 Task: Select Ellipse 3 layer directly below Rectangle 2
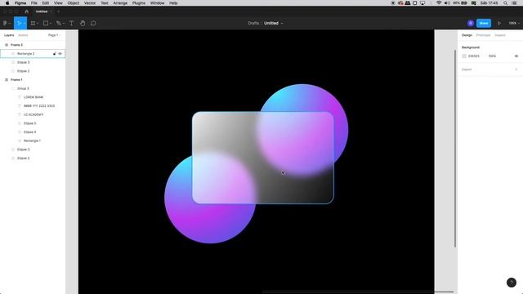point(24,62)
